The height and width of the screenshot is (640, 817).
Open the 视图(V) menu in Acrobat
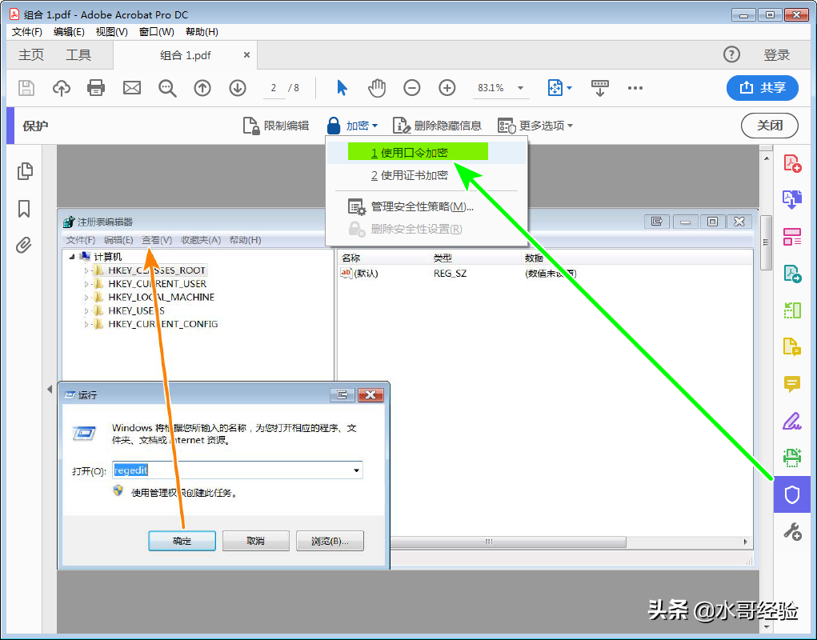[112, 32]
